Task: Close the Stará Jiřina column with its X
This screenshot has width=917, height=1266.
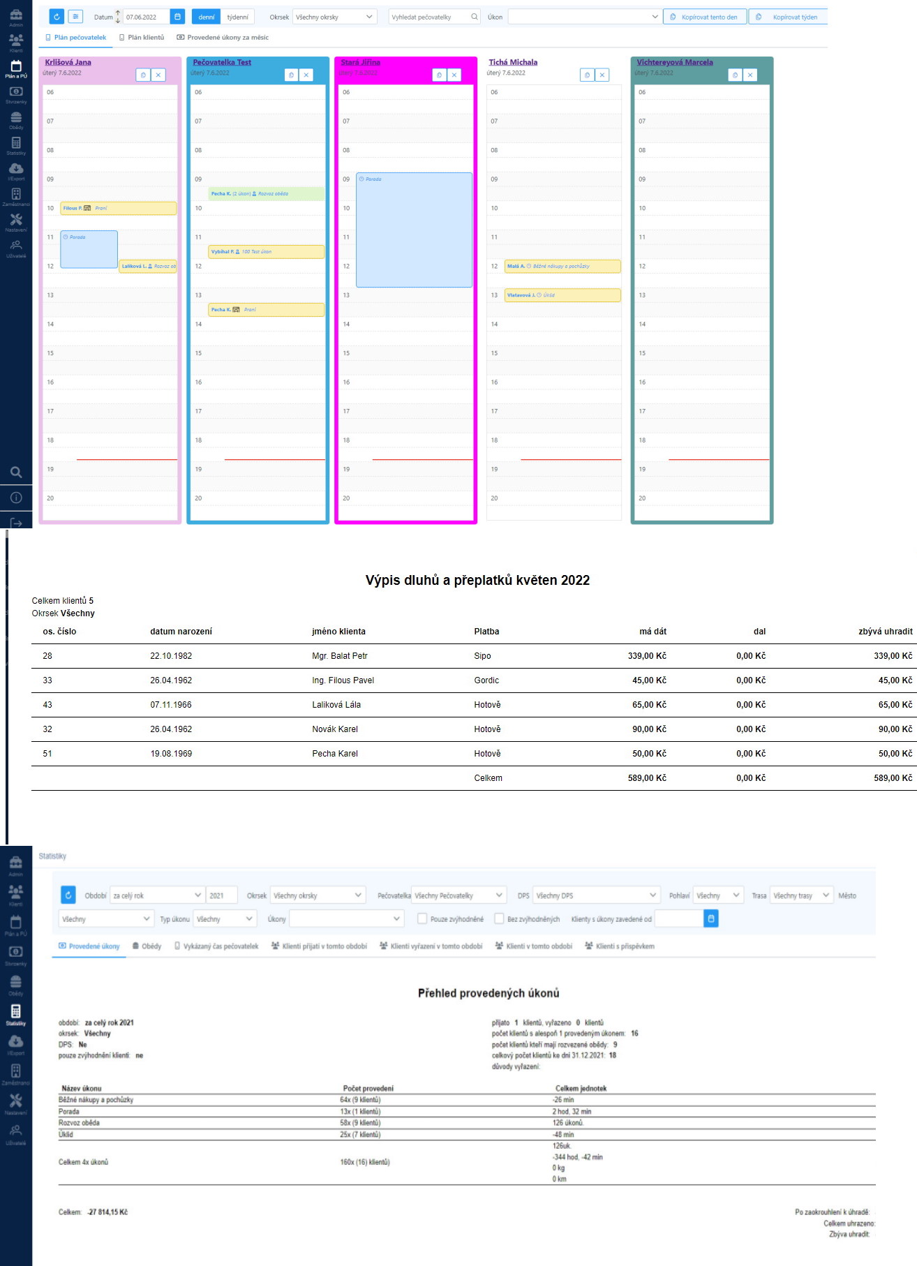Action: tap(454, 75)
